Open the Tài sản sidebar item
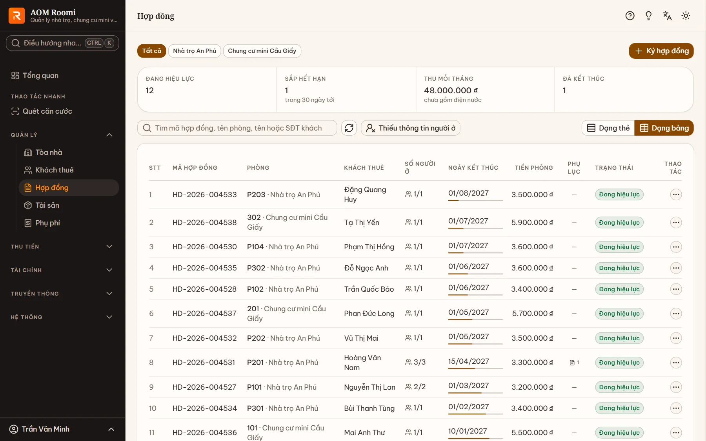The image size is (706, 441). point(69,205)
